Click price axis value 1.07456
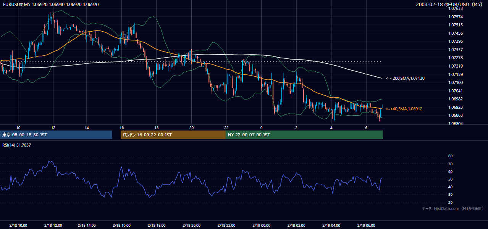 (x=455, y=33)
